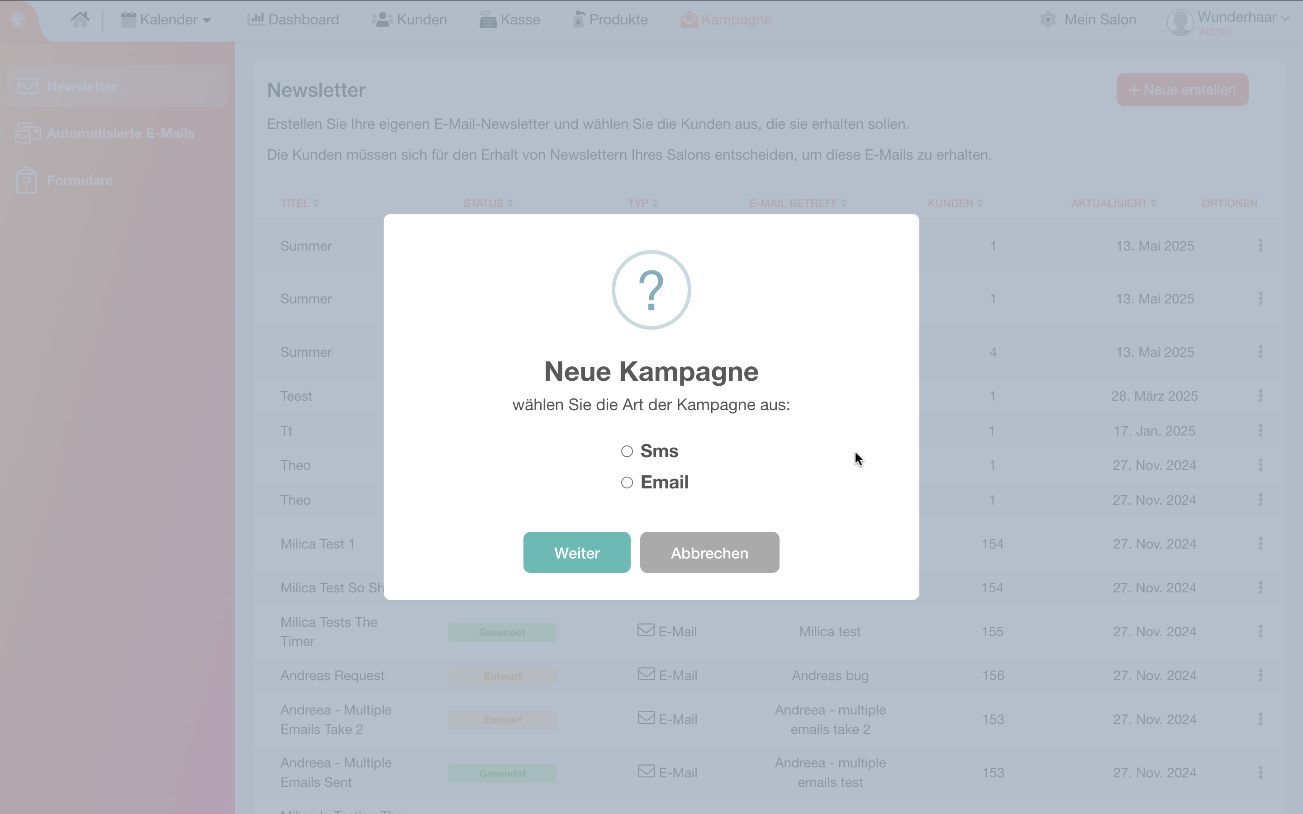The width and height of the screenshot is (1303, 814).
Task: Click the Automatisierte E-Mails sidebar icon
Action: coord(28,133)
